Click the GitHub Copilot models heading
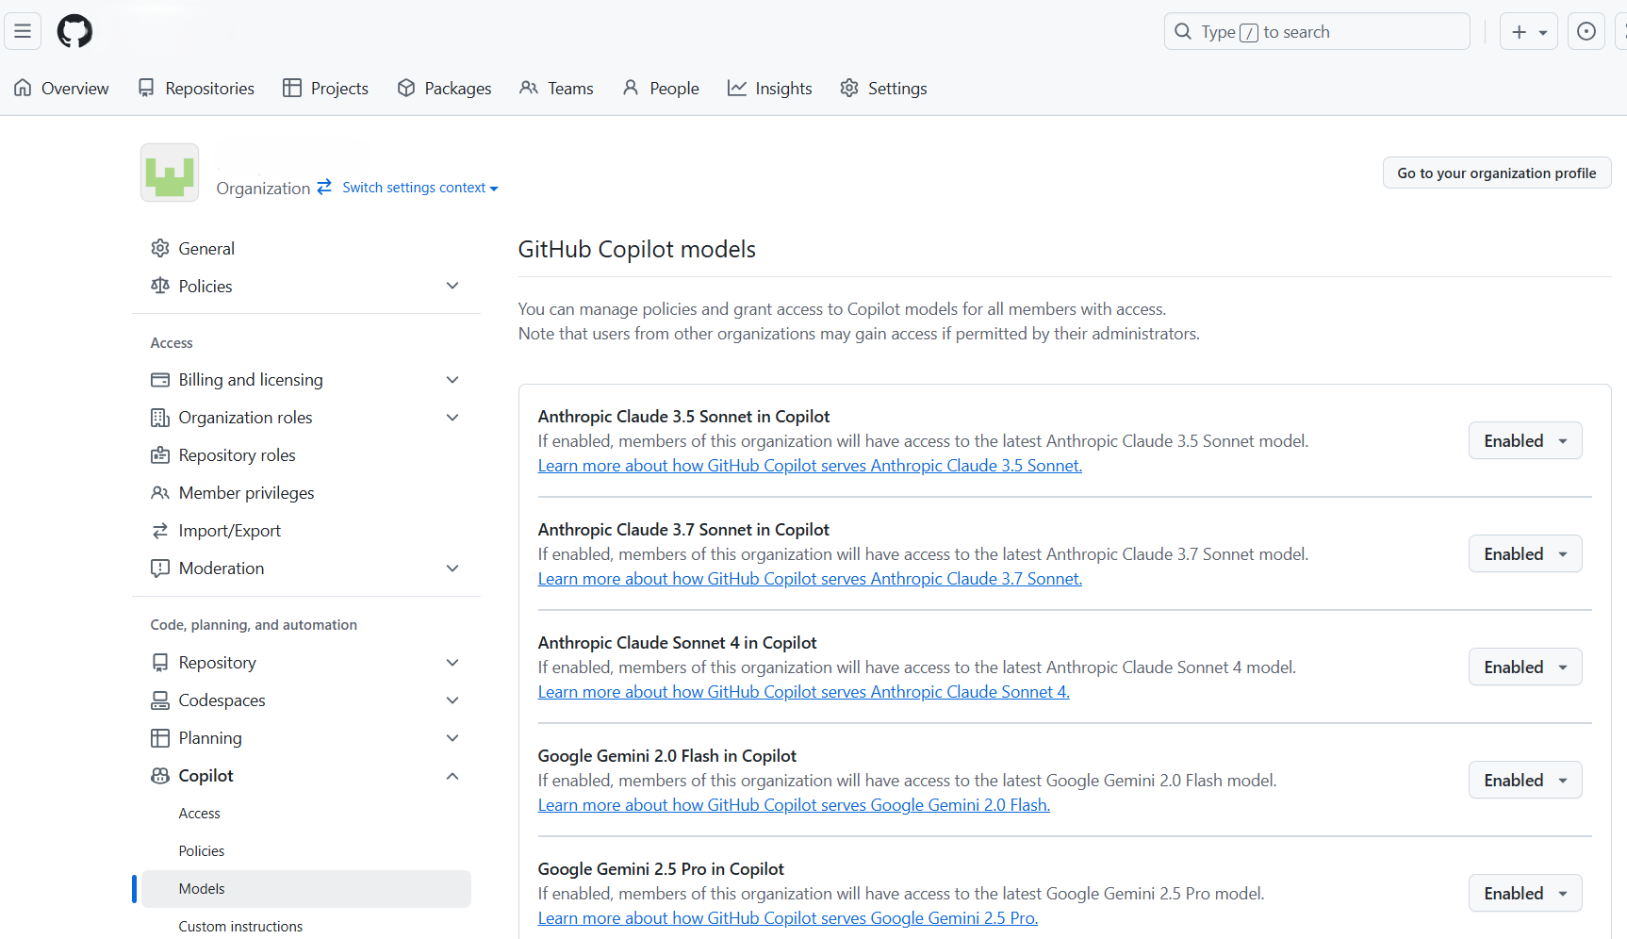The height and width of the screenshot is (939, 1627). pos(637,249)
